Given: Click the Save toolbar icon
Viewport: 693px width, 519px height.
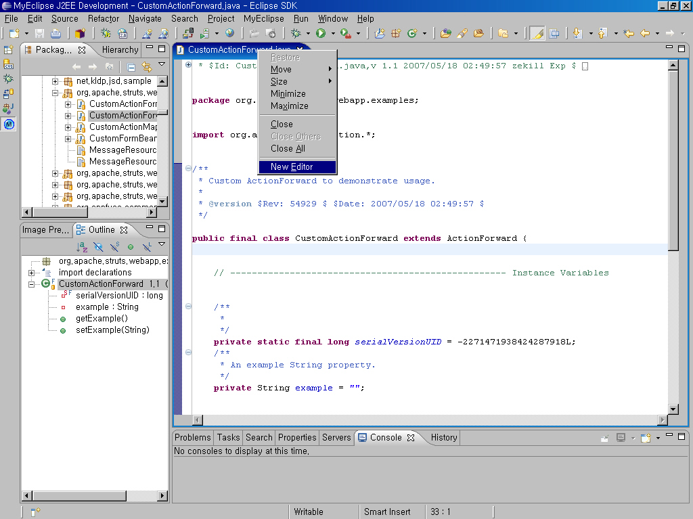Looking at the screenshot, I should (x=39, y=33).
